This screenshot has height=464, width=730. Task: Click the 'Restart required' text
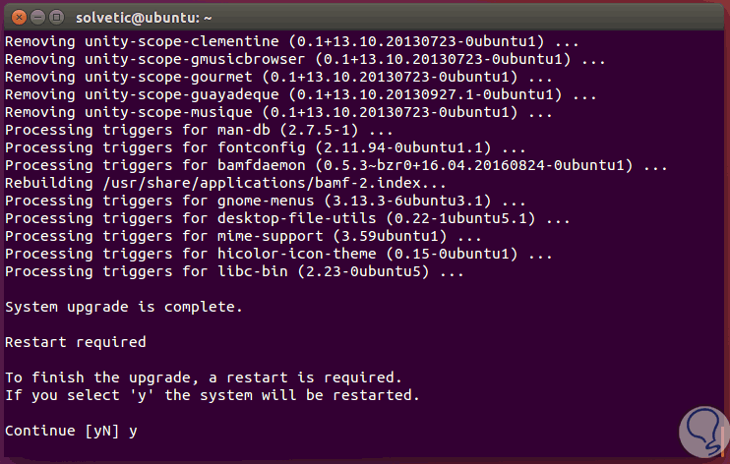pos(76,342)
